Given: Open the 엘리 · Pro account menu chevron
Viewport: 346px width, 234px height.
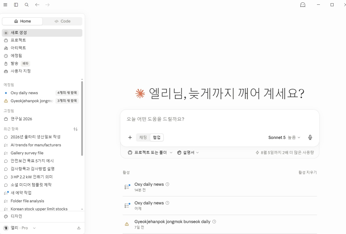Looking at the screenshot, I should pos(34,228).
